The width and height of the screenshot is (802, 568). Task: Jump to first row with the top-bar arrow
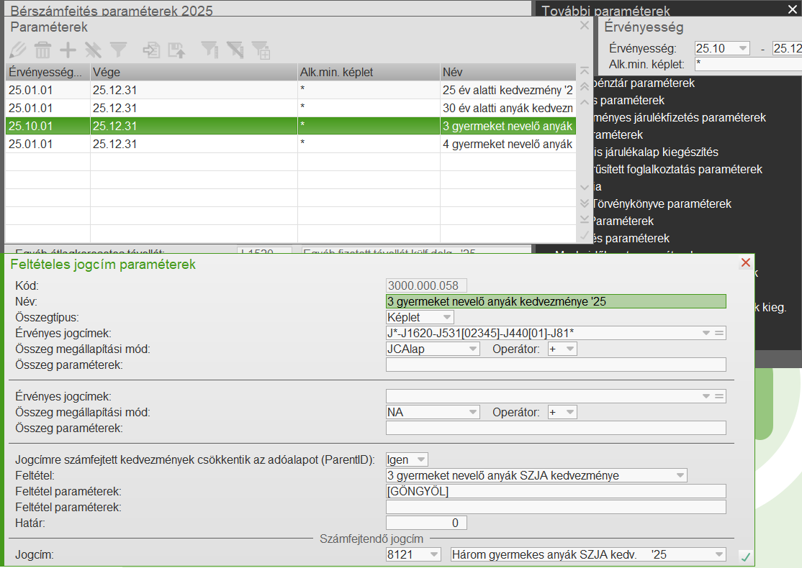pyautogui.click(x=585, y=70)
